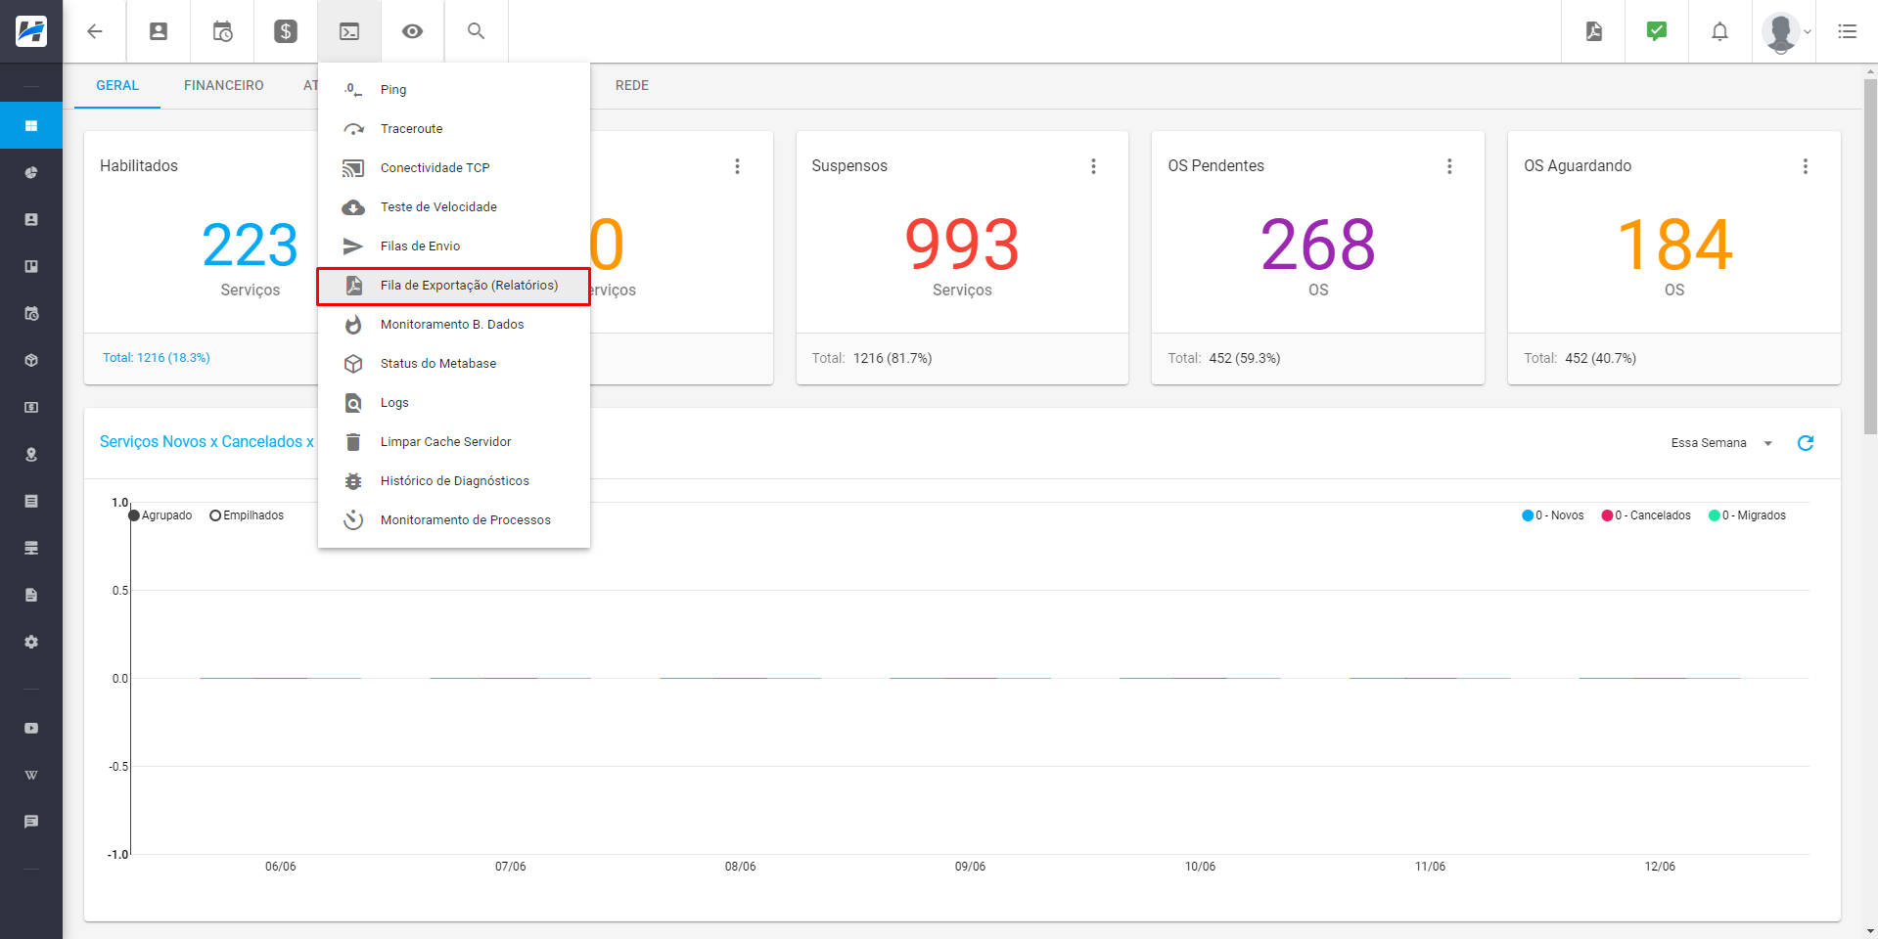Open the contacts card icon in toolbar
The image size is (1878, 939).
click(159, 31)
